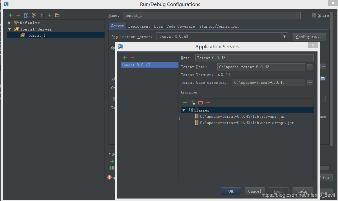Click the Classes node icon
Viewport: 338px width, 201px height.
(191, 110)
